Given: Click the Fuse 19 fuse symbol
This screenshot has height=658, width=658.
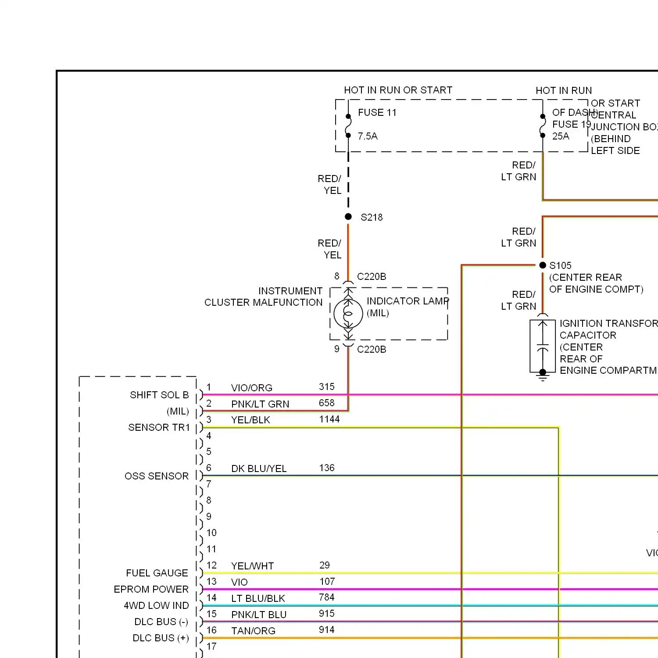Looking at the screenshot, I should pyautogui.click(x=543, y=126).
